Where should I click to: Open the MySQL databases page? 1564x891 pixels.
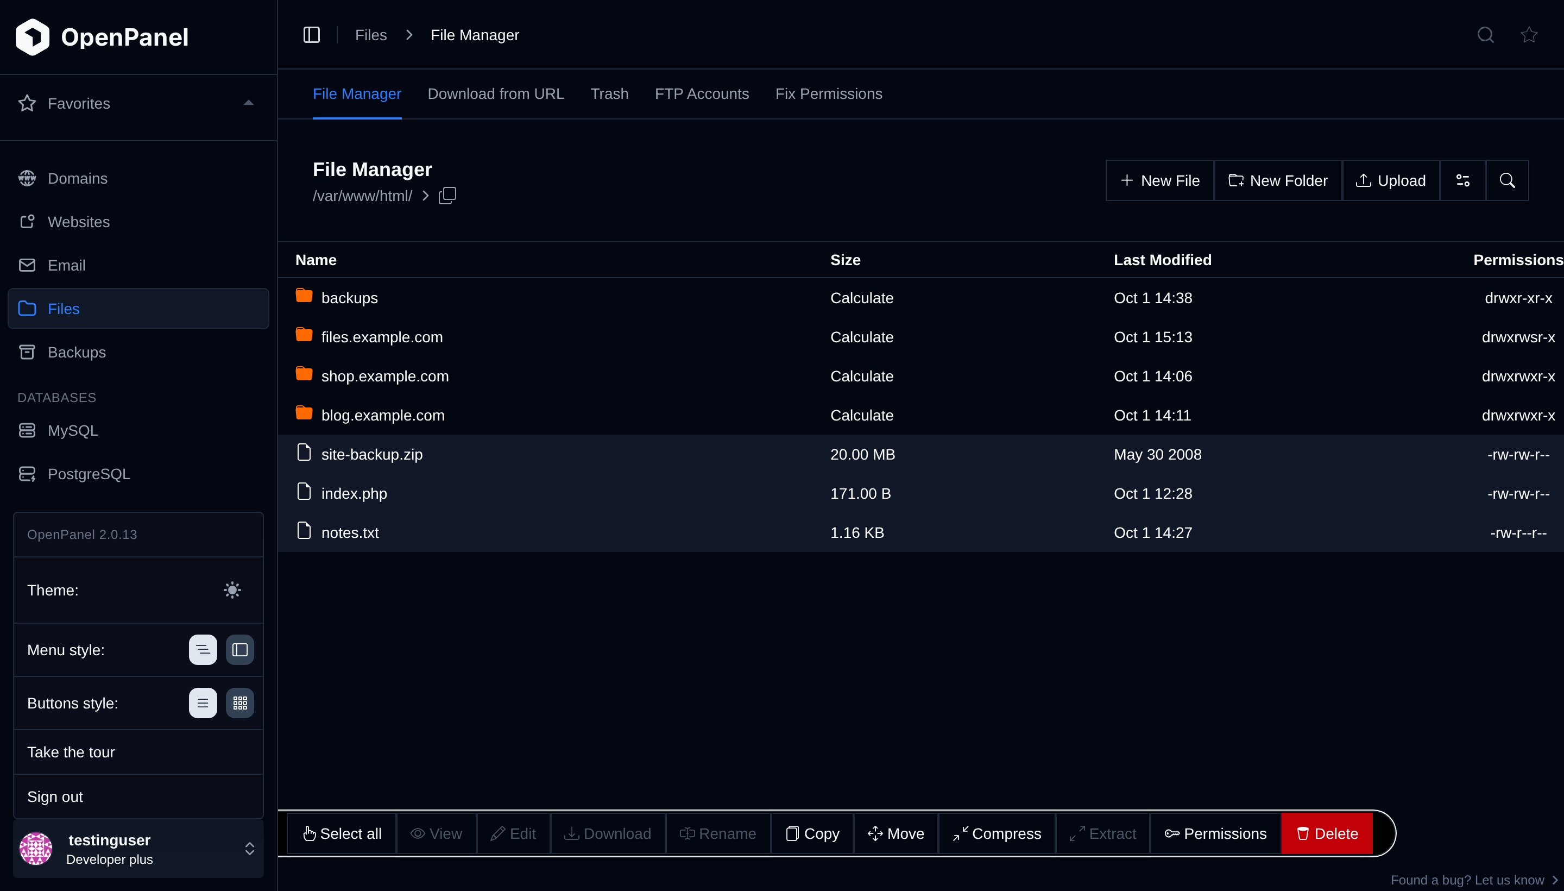point(138,430)
